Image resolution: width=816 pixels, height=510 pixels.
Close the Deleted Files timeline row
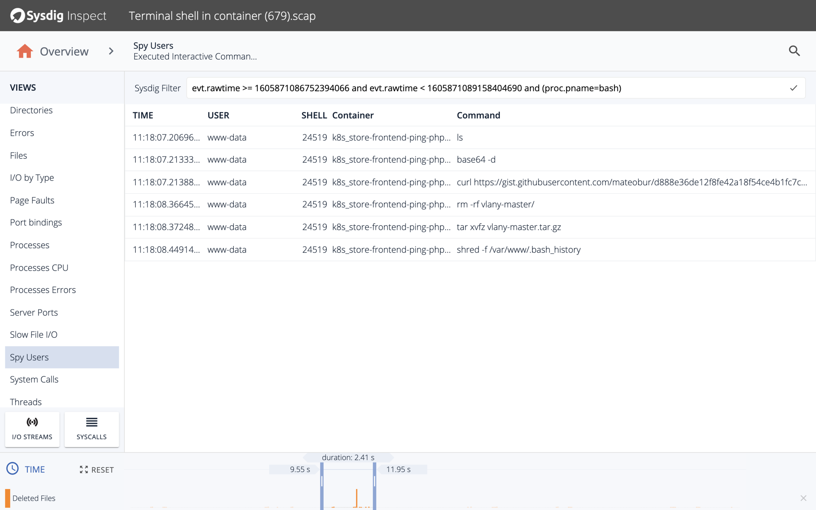click(x=803, y=498)
